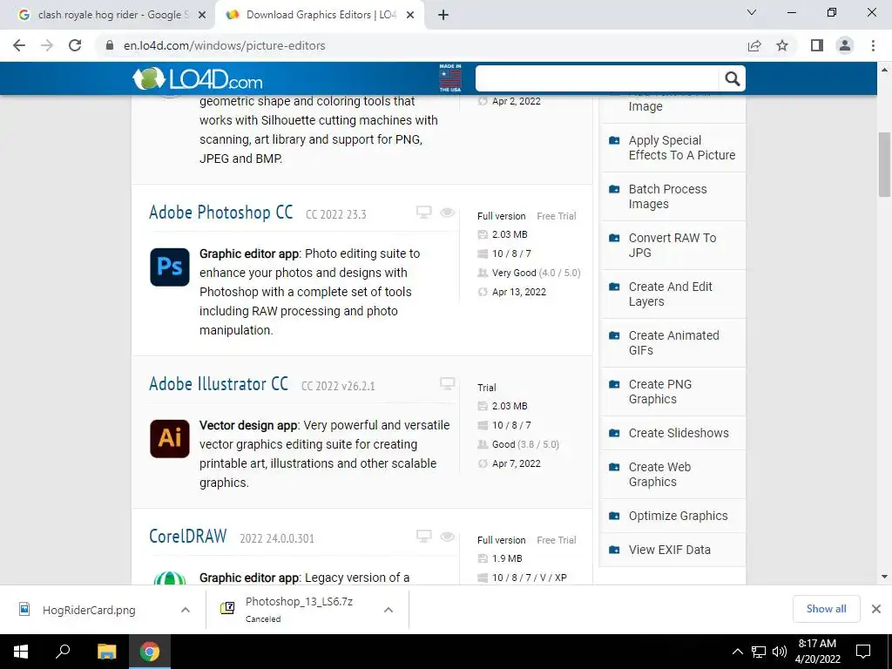Show hidden system tray icons
Screen dimensions: 892x669
tap(737, 652)
